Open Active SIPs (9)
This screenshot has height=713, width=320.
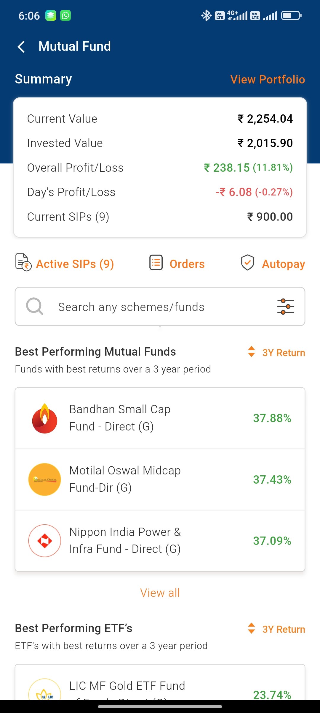click(x=75, y=264)
